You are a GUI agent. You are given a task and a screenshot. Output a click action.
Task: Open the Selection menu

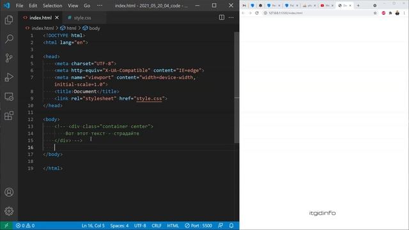(x=52, y=6)
